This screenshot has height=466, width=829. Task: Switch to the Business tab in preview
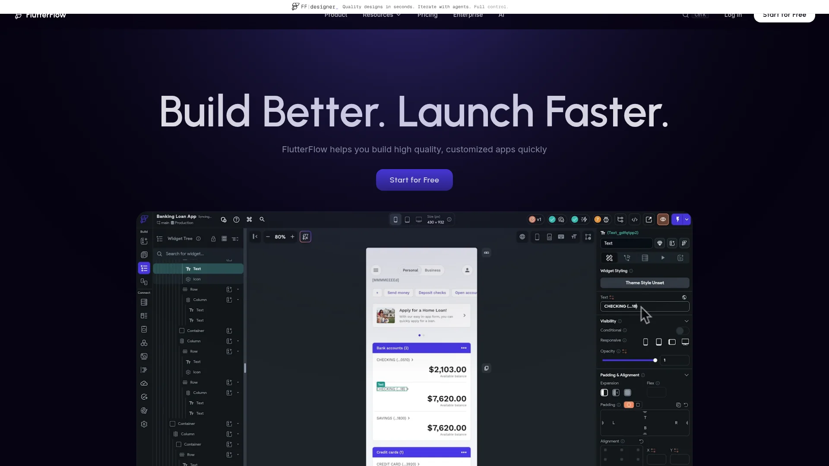(432, 271)
